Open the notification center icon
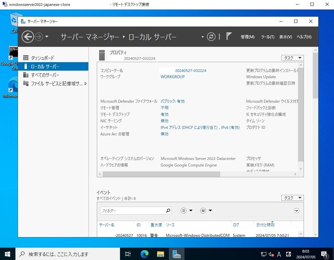Viewport: 334px width, 260px height. click(325, 254)
